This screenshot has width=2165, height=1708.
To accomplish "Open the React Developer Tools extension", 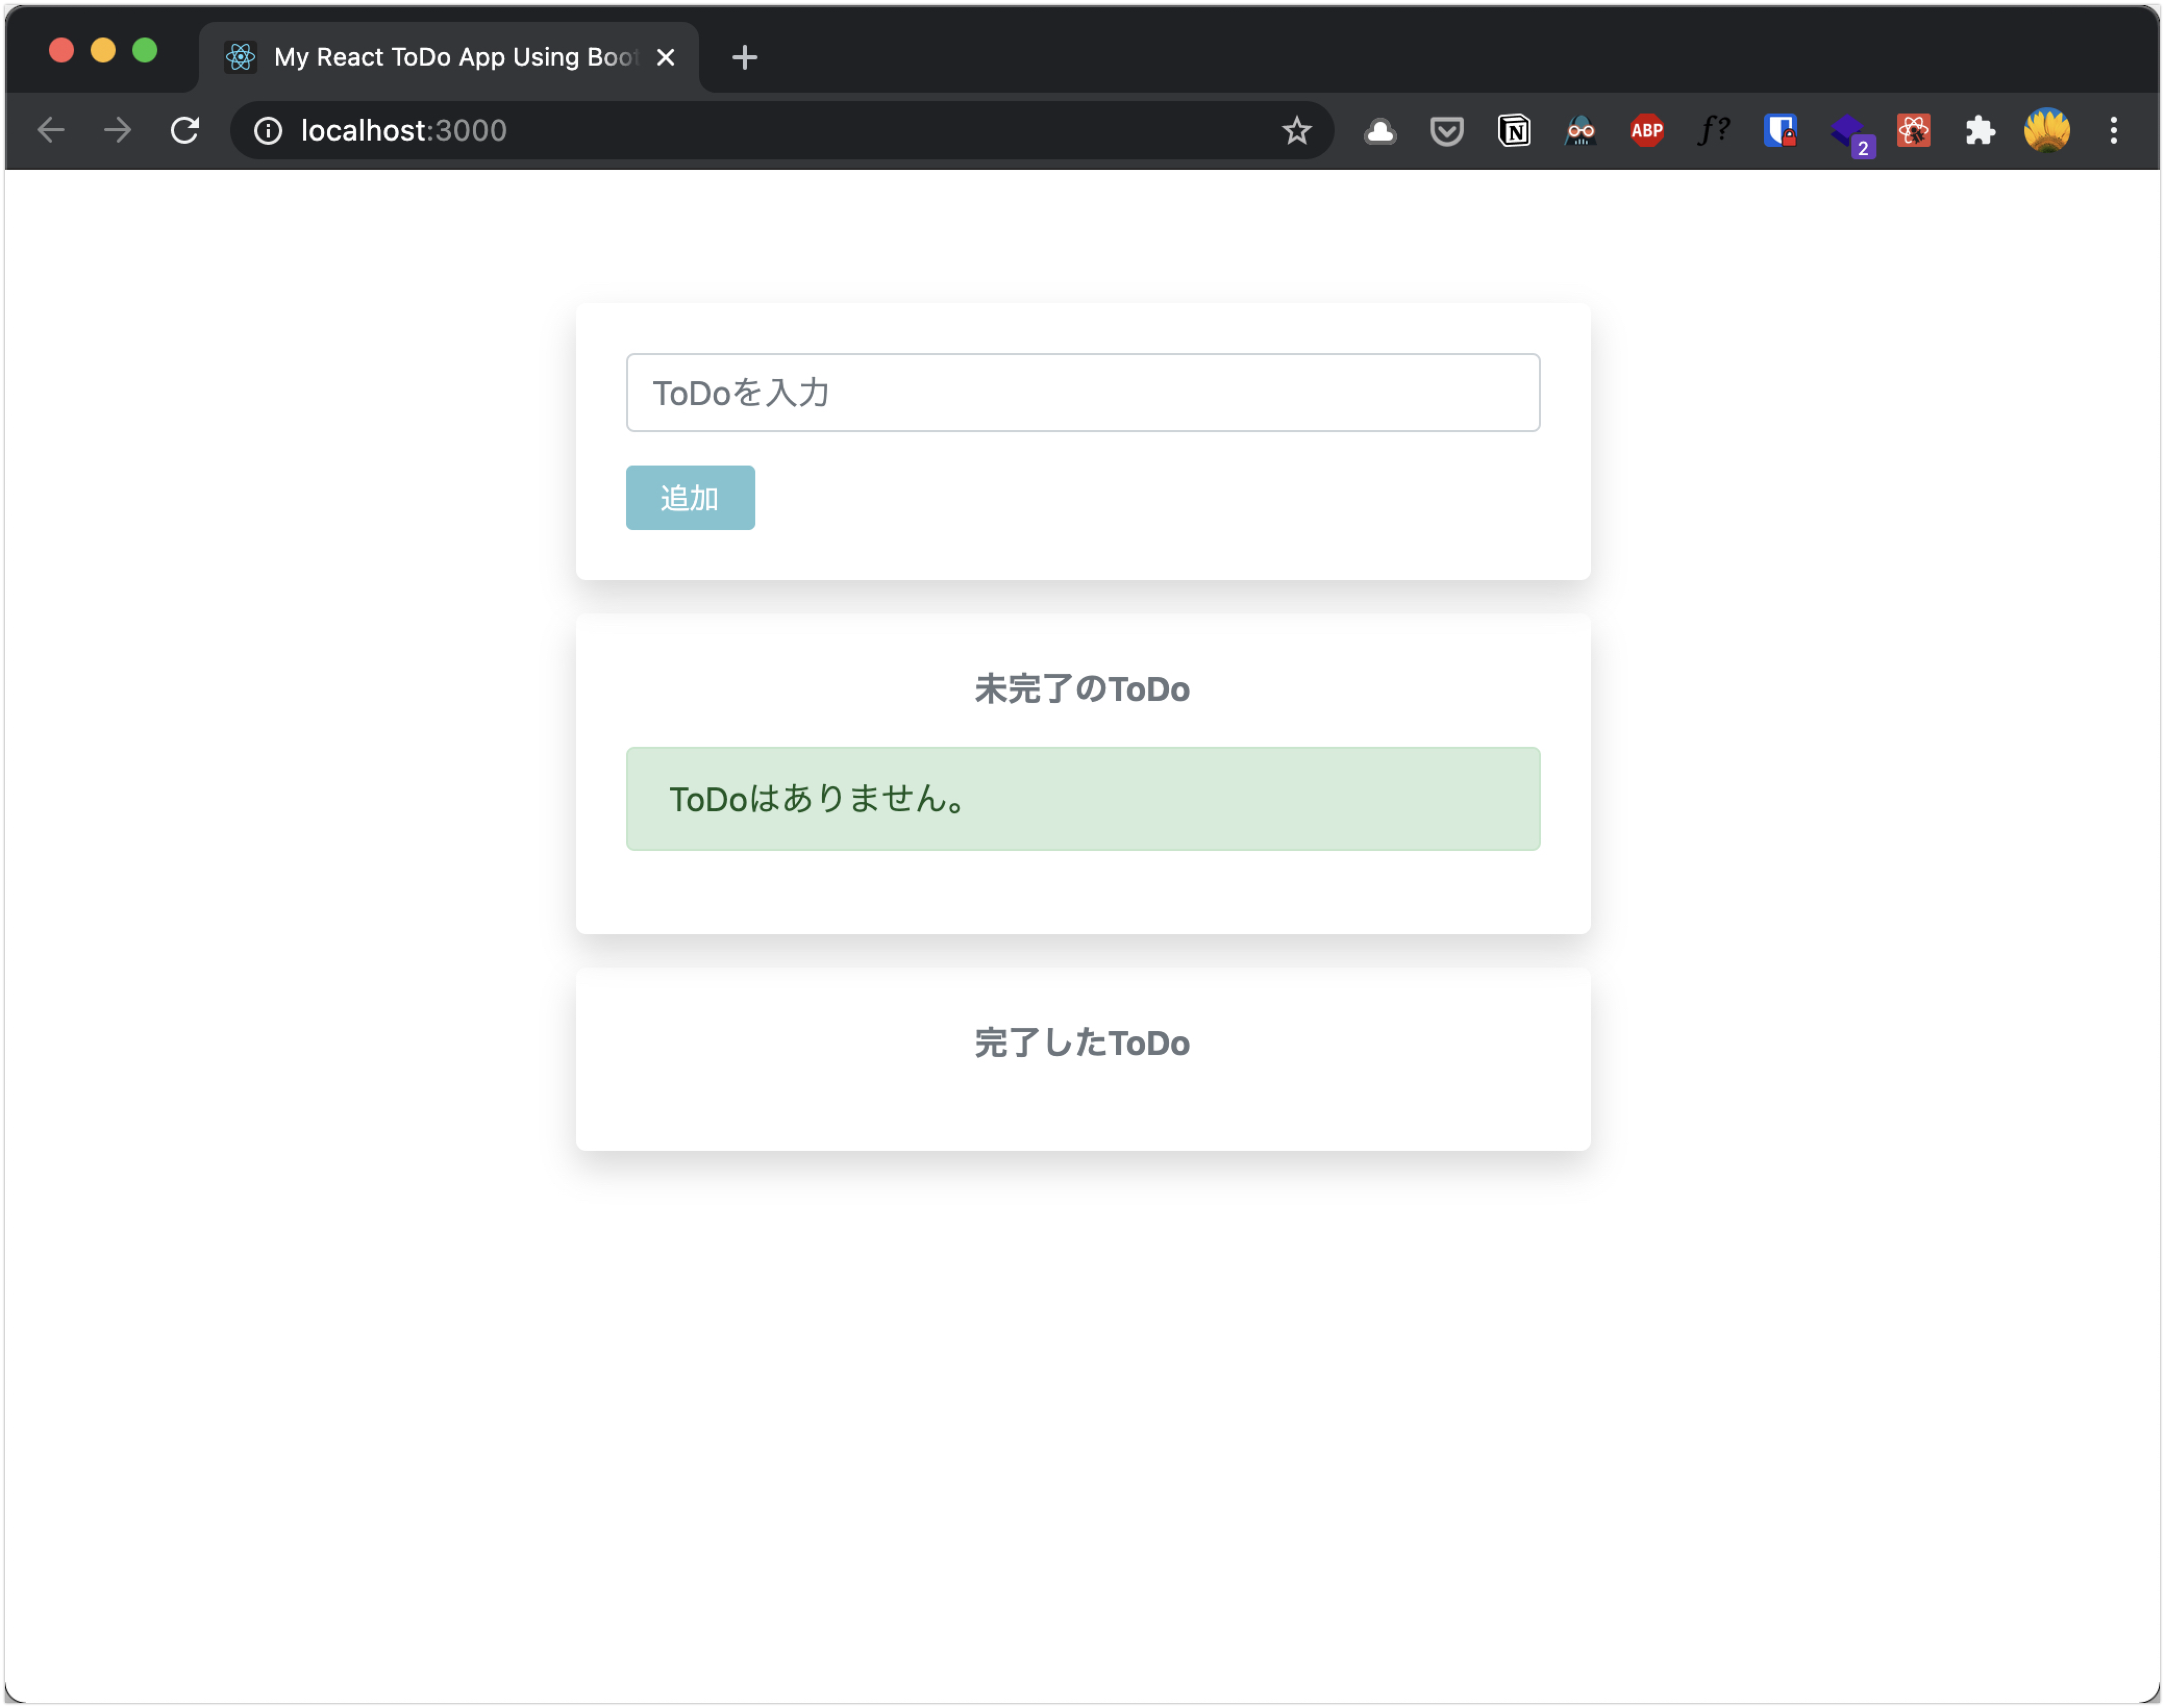I will point(1914,130).
